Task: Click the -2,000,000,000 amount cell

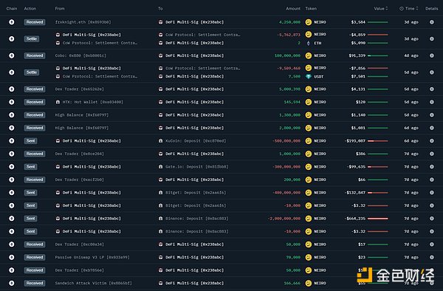Action: 284,219
